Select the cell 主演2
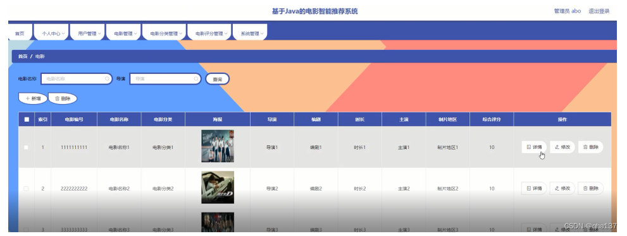The image size is (627, 236). (x=404, y=189)
